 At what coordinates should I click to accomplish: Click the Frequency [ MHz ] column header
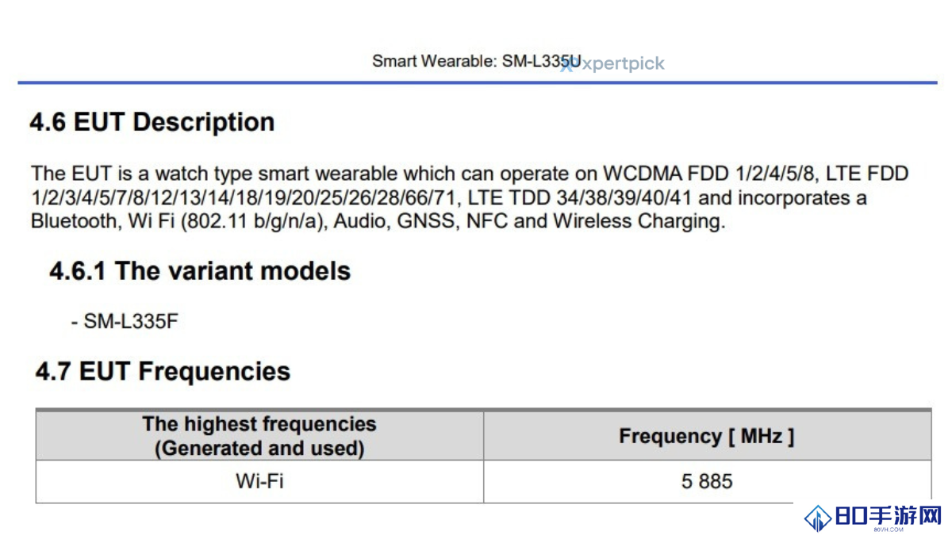[x=707, y=436]
